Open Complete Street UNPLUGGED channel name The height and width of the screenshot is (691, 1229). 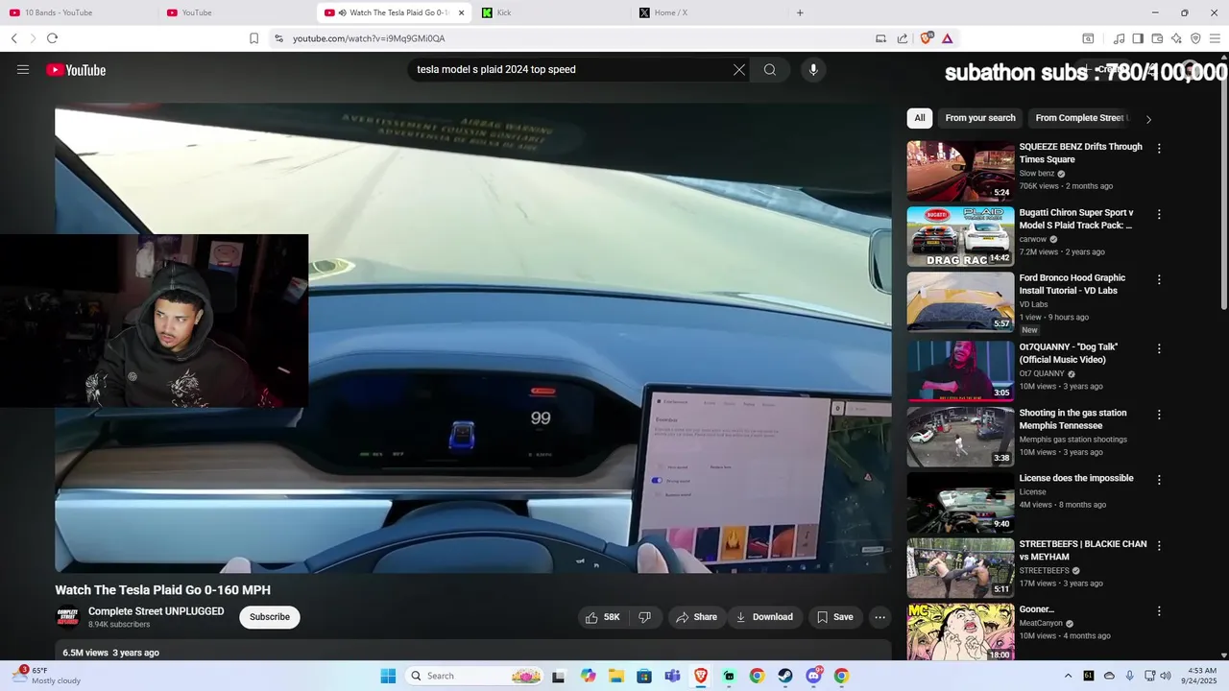pyautogui.click(x=156, y=611)
